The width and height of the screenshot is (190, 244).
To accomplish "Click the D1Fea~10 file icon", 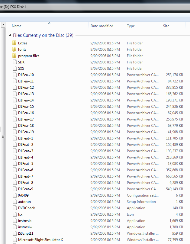I will coord(14,75).
